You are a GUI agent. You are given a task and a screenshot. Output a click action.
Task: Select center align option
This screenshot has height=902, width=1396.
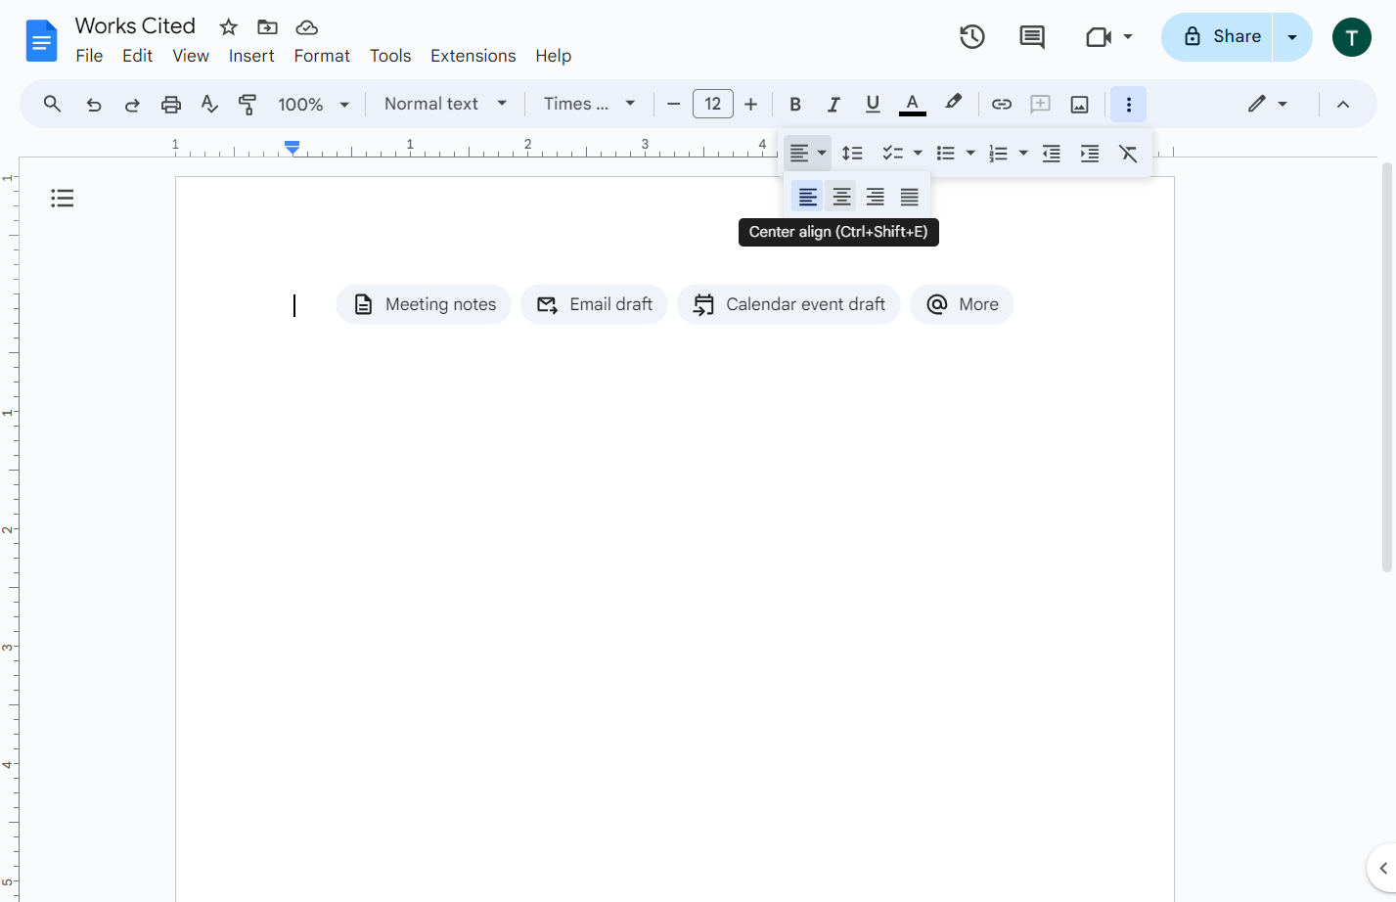point(841,197)
